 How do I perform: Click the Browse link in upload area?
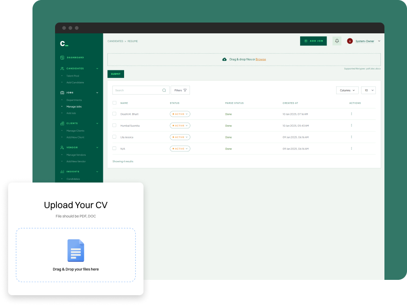(x=261, y=59)
